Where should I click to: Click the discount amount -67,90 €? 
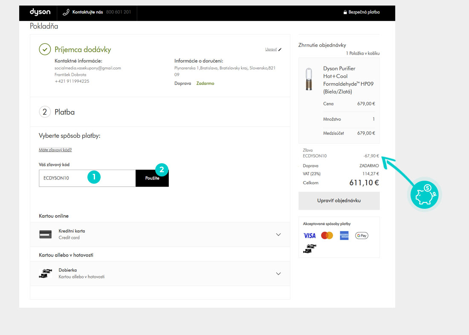coord(371,156)
